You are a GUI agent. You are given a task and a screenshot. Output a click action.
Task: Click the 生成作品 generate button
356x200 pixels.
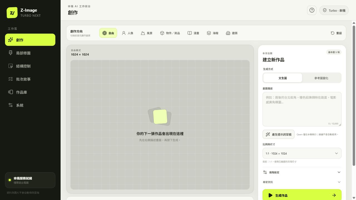tap(302, 195)
